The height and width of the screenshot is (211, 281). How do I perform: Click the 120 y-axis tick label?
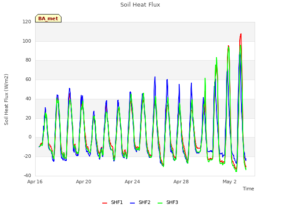click(x=27, y=22)
